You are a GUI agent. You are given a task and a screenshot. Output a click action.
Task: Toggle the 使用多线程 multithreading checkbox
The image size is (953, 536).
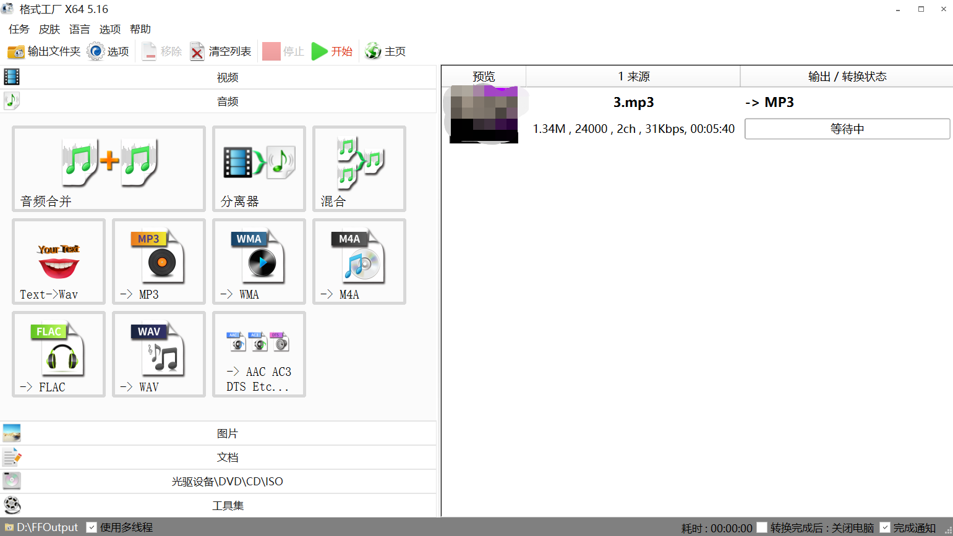tap(92, 527)
